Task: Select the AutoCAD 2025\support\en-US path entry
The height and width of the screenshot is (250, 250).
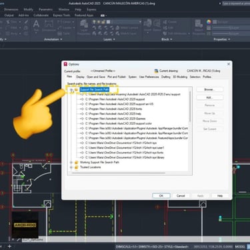Action: 119,104
